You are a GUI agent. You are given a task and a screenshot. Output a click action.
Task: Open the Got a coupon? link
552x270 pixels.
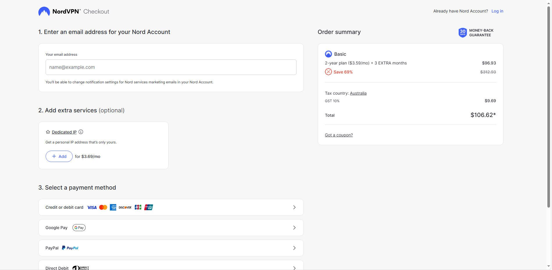coord(339,135)
